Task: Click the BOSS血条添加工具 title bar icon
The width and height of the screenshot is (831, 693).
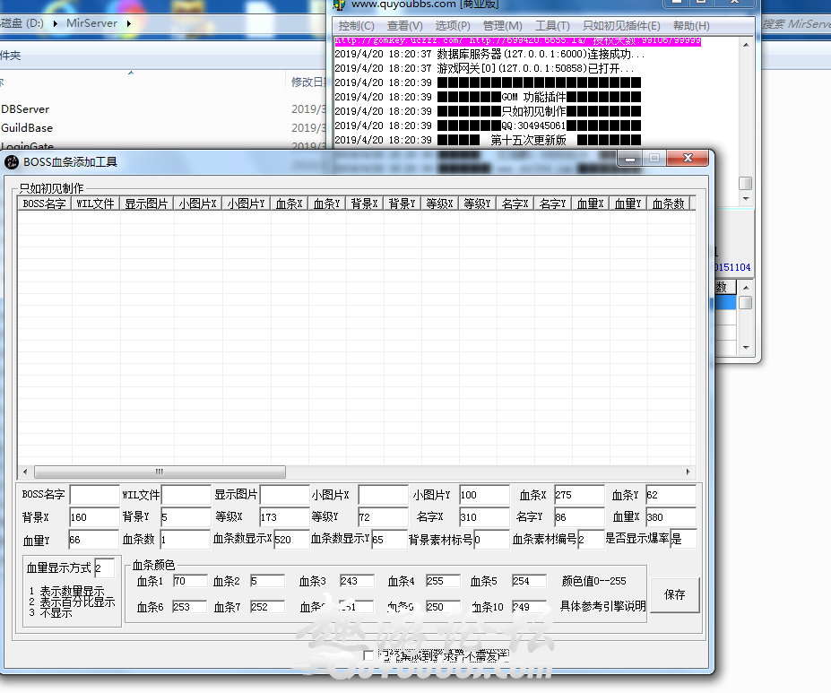Action: [x=11, y=162]
